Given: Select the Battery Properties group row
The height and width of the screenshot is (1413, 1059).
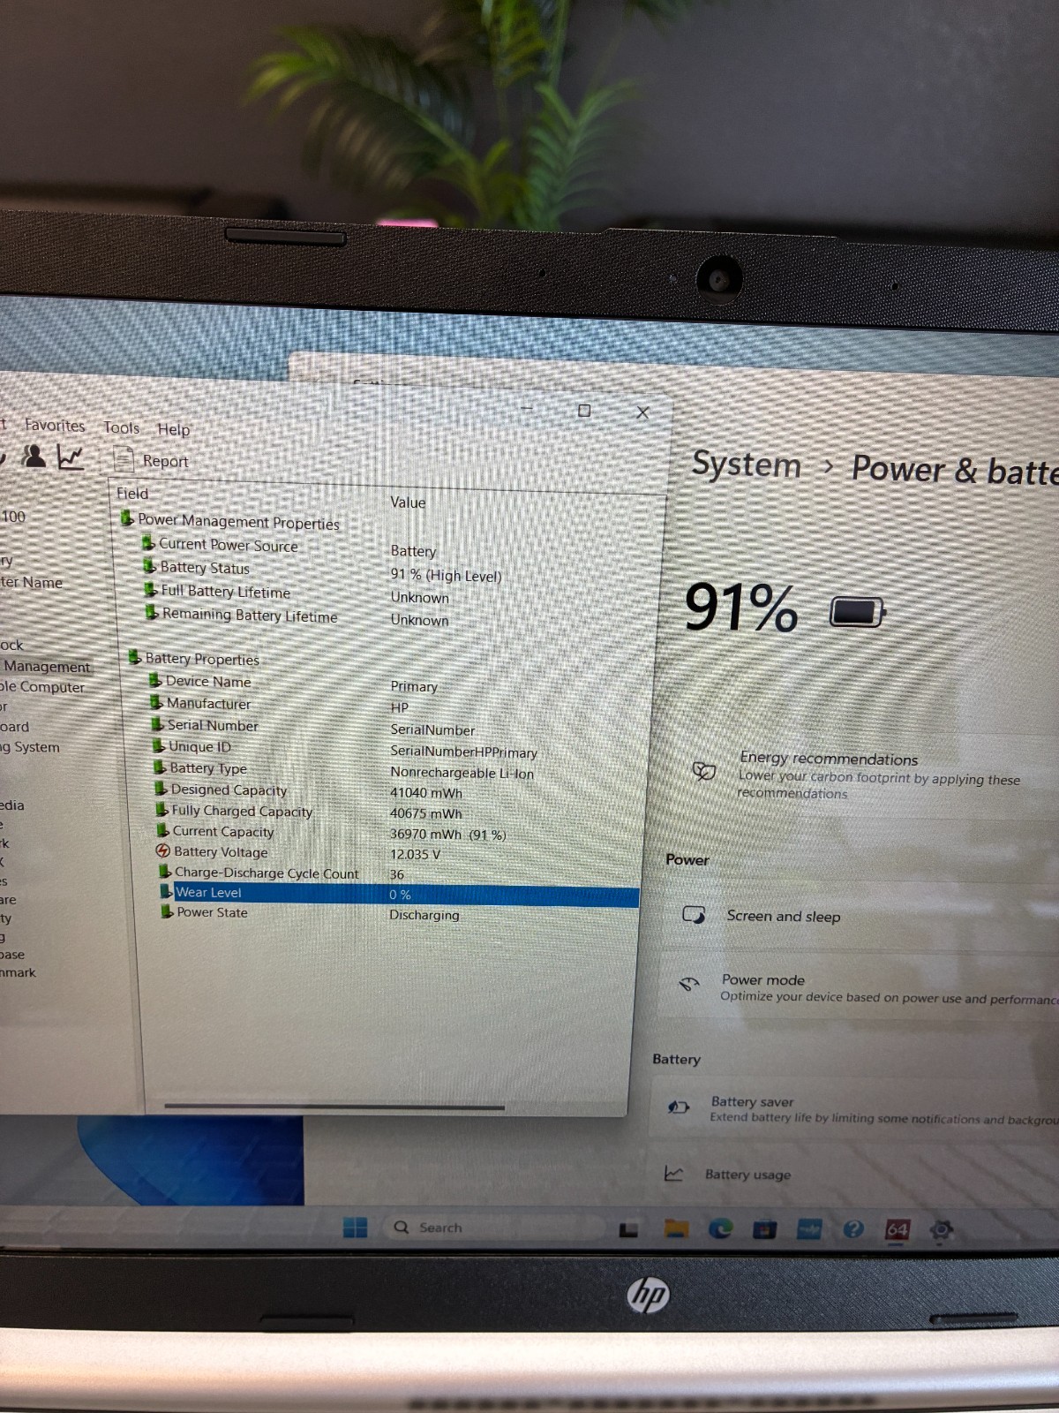Looking at the screenshot, I should 194,658.
